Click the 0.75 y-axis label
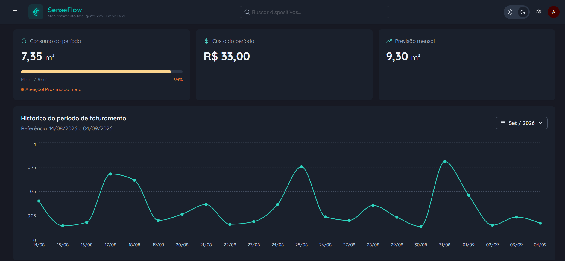The image size is (565, 261). (x=32, y=167)
